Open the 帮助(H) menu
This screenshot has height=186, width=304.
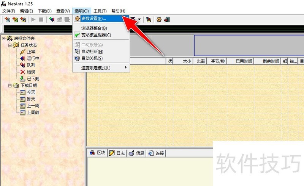pyautogui.click(x=118, y=11)
